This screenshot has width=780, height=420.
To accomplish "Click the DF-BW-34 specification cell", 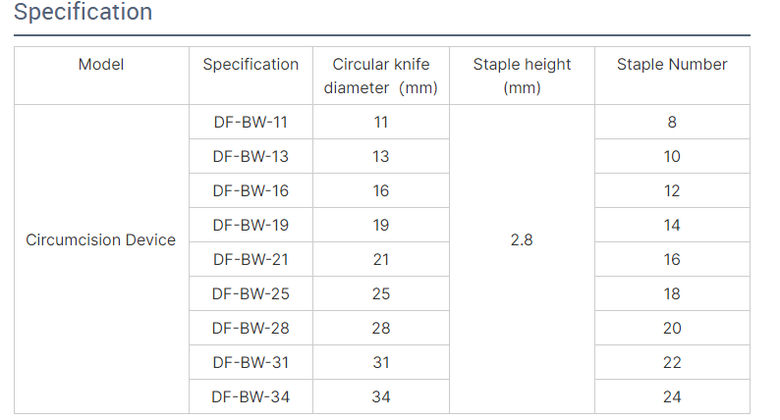I will 251,397.
